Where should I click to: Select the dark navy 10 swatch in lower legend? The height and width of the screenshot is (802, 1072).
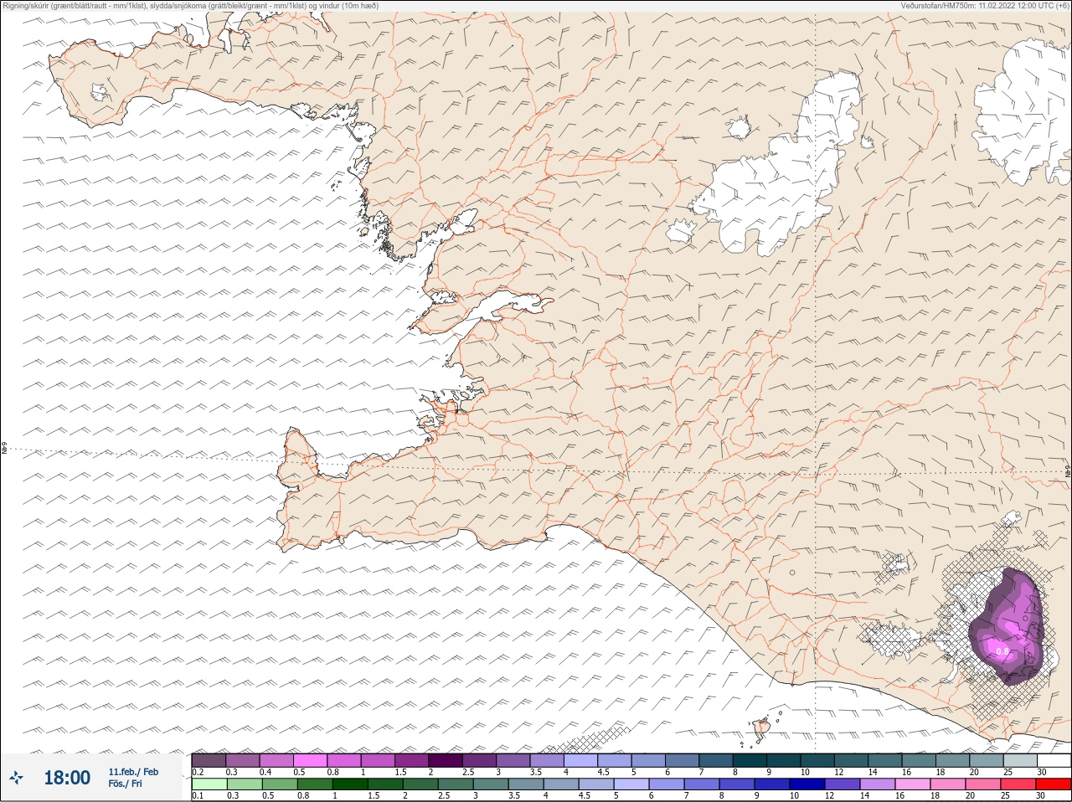pyautogui.click(x=807, y=784)
